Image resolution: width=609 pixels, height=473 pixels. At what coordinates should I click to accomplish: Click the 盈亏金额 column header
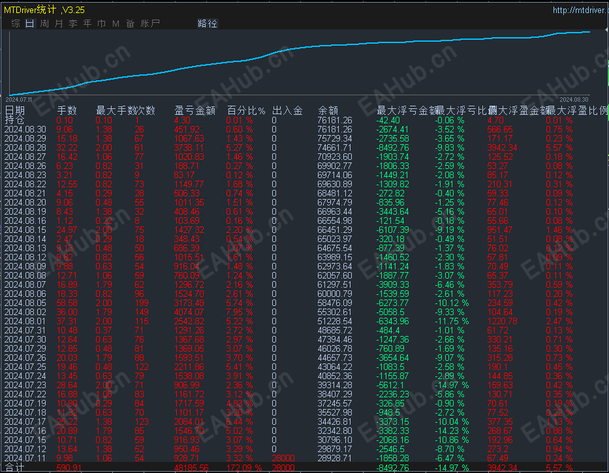tap(195, 111)
